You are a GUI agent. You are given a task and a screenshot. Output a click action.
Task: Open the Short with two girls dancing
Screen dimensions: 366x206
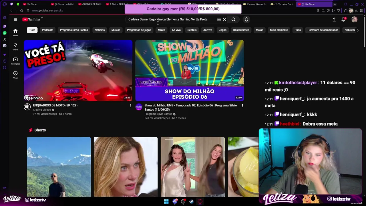point(193,167)
